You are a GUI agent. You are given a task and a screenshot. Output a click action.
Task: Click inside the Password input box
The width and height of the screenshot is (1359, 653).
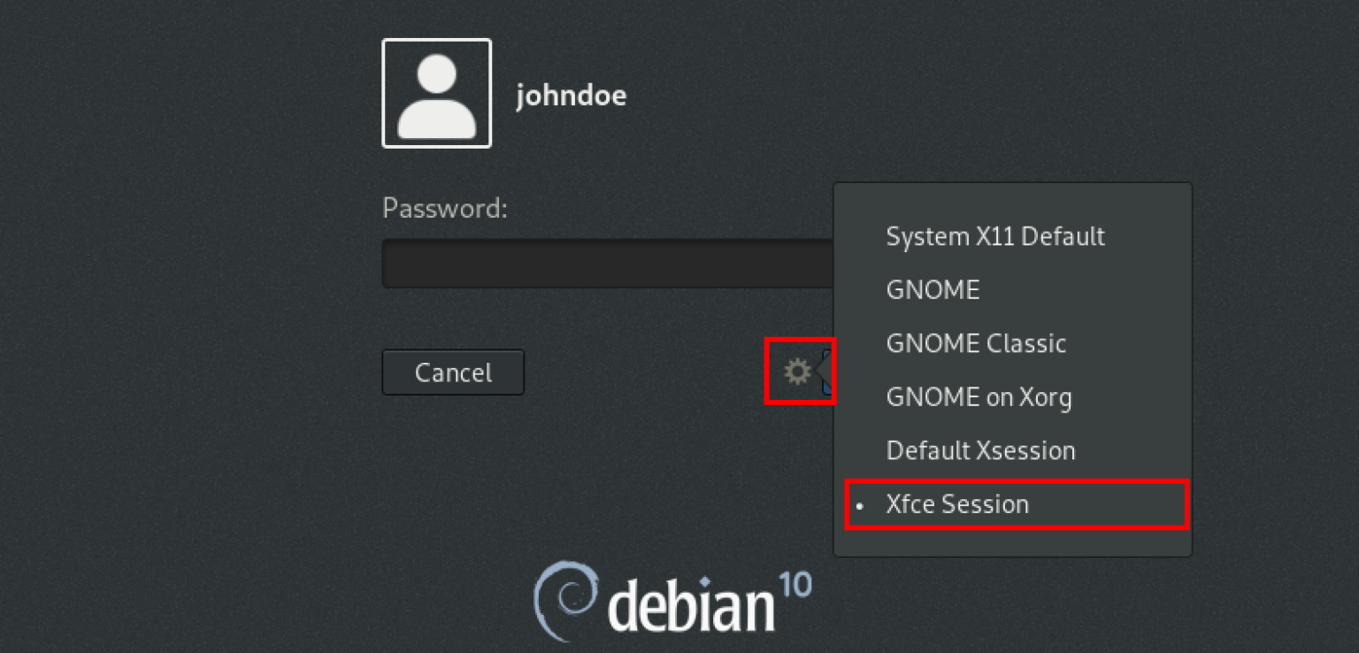pyautogui.click(x=610, y=263)
